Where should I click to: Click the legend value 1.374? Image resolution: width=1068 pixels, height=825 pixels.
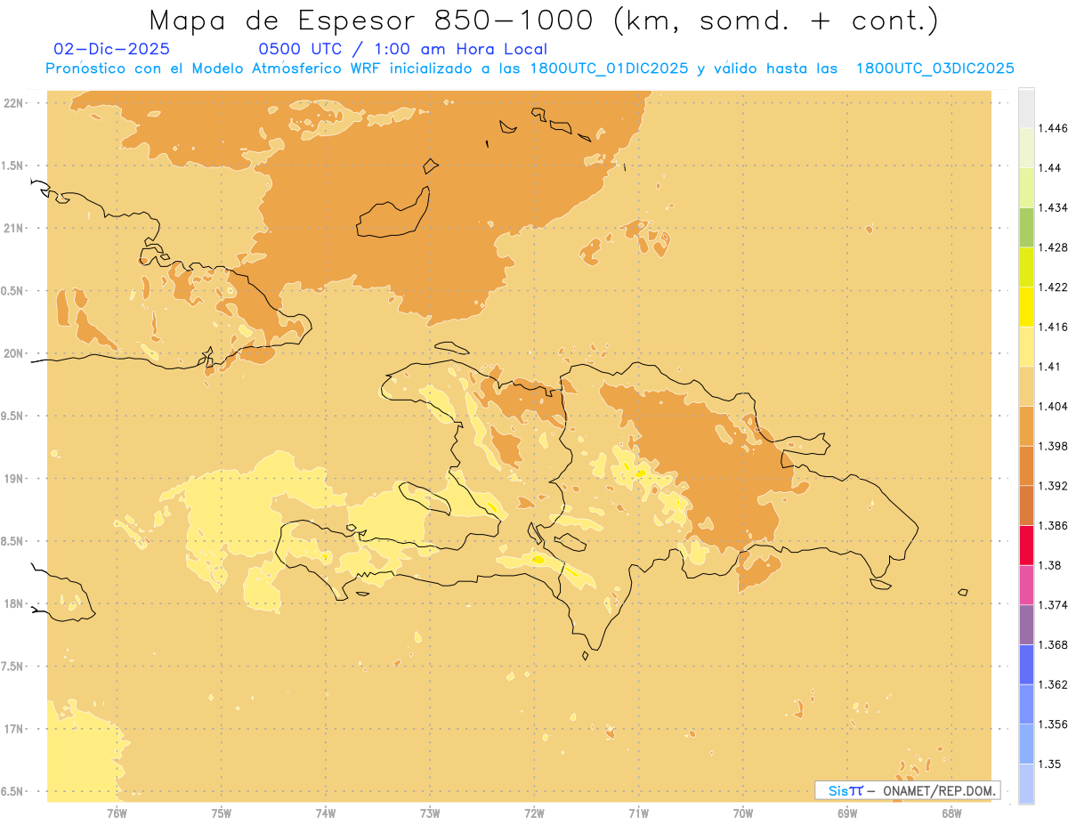click(1052, 605)
